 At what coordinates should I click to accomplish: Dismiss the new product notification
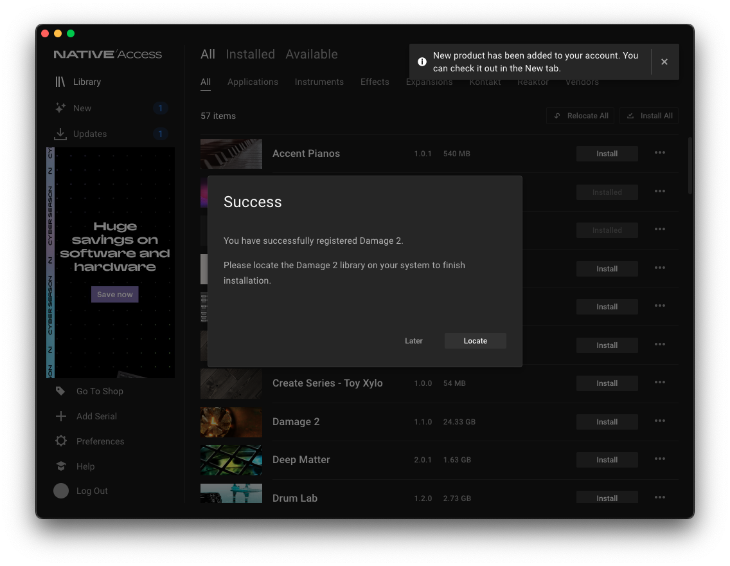(664, 62)
